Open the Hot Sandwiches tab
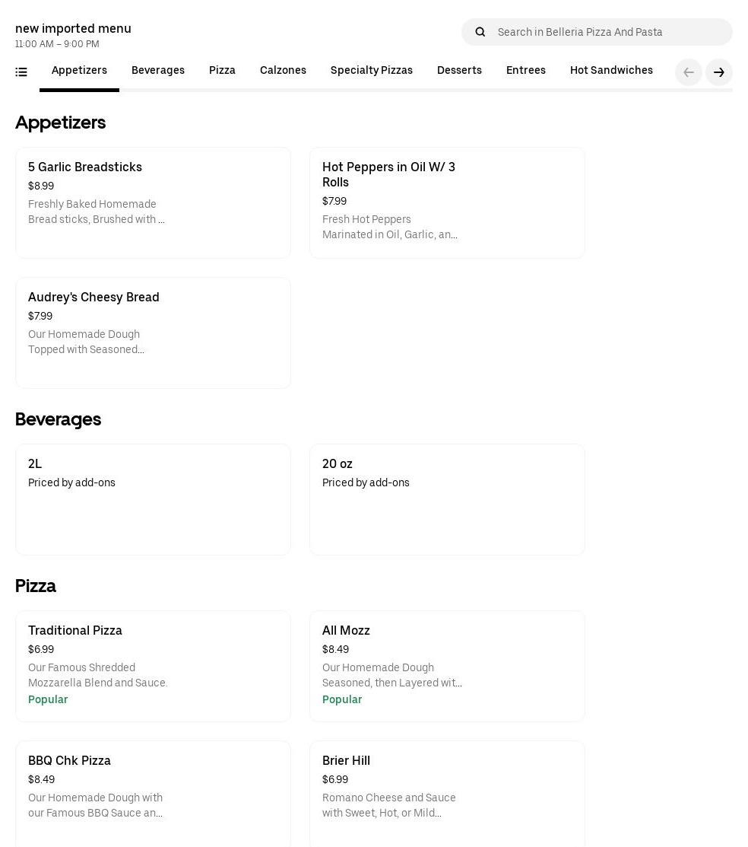Viewport: 748px width, 847px height. pos(611,71)
